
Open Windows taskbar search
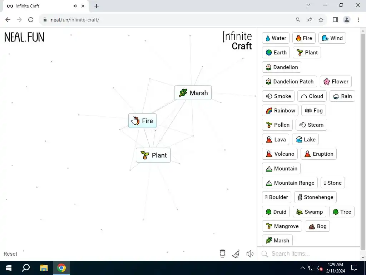pyautogui.click(x=26, y=268)
